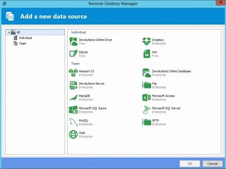The height and width of the screenshot is (169, 226).
Task: Click the database icon in the header
Action: (x=10, y=16)
